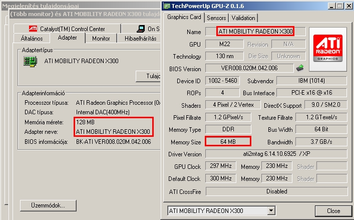The width and height of the screenshot is (354, 220).
Task: Click the ROPs field showing 4
Action: point(222,93)
